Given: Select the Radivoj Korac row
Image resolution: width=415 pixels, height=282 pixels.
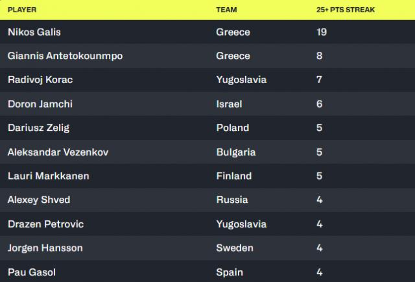Looking at the screenshot, I should (207, 80).
